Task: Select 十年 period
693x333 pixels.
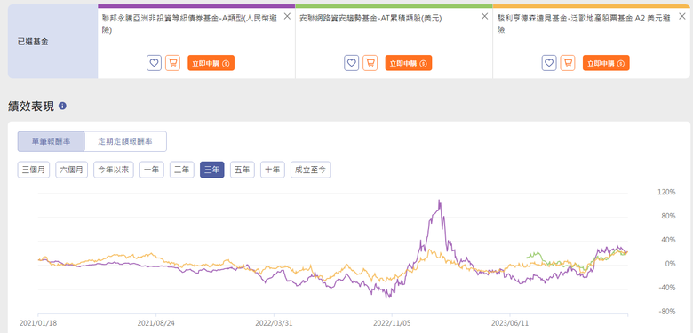Action: 272,170
